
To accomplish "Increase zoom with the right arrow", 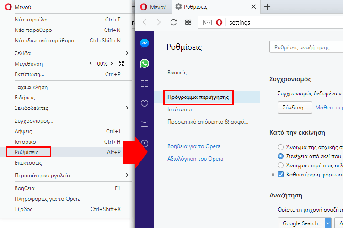I will (x=111, y=63).
